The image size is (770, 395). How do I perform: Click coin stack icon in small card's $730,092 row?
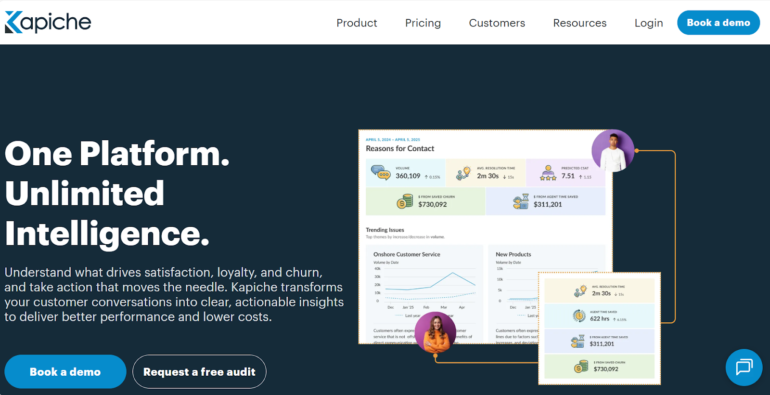[581, 367]
